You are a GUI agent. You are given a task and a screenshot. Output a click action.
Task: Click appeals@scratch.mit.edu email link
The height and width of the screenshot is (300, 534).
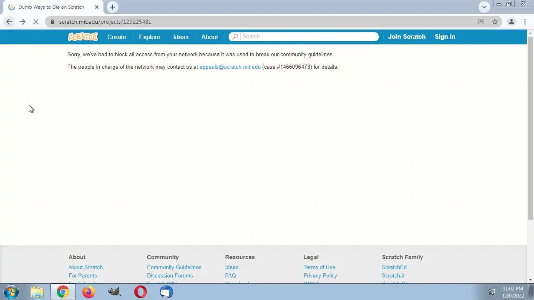point(230,67)
